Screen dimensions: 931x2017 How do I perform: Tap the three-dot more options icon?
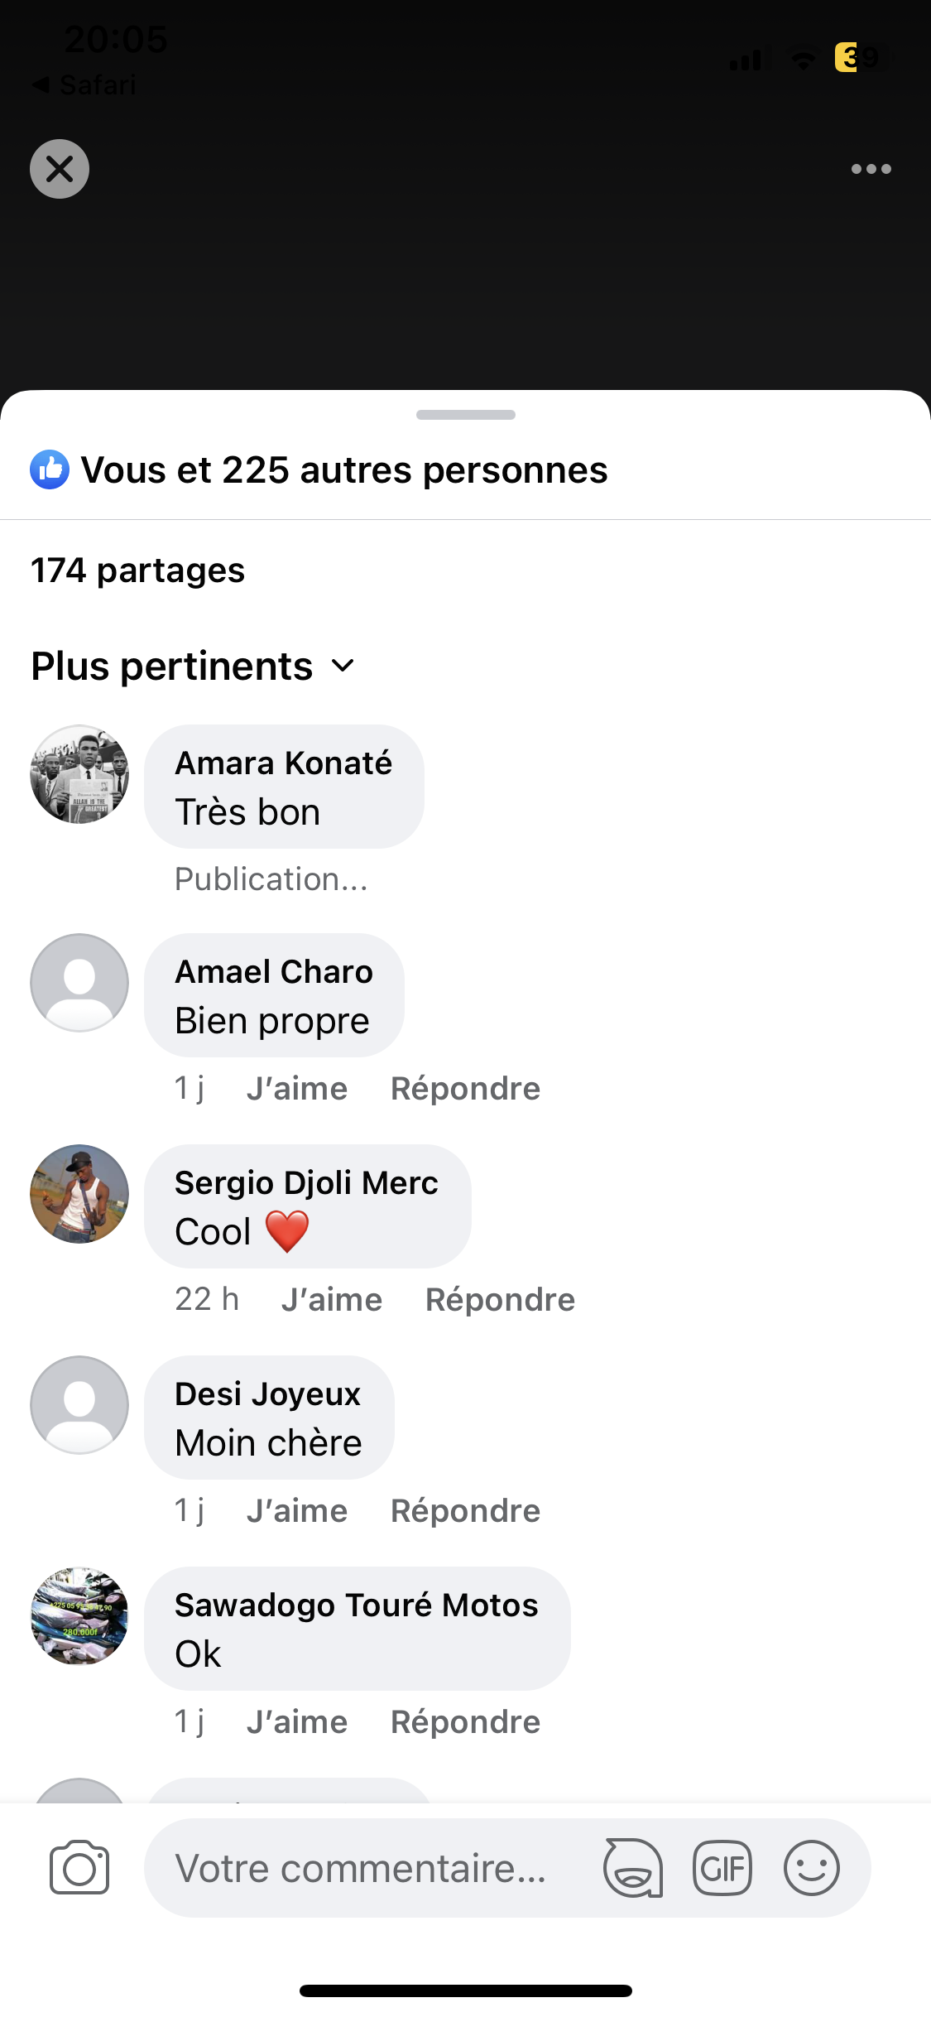click(x=871, y=169)
